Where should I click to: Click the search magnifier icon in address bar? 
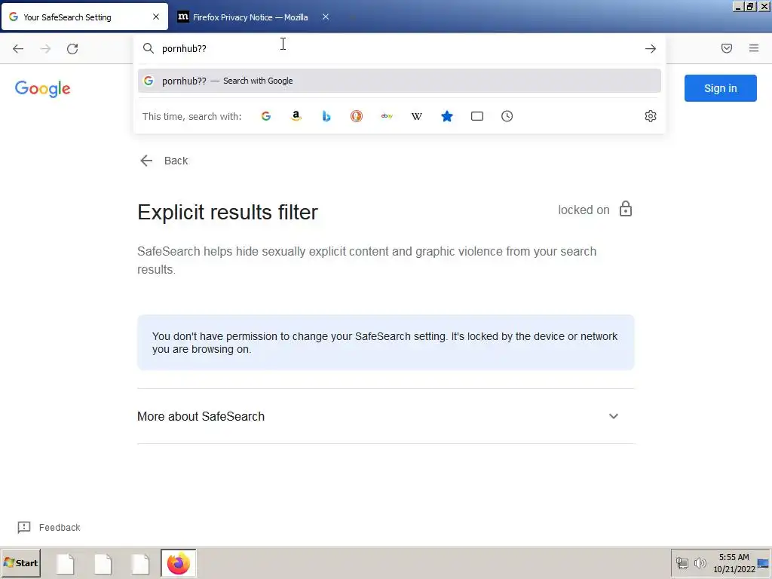[x=149, y=48]
